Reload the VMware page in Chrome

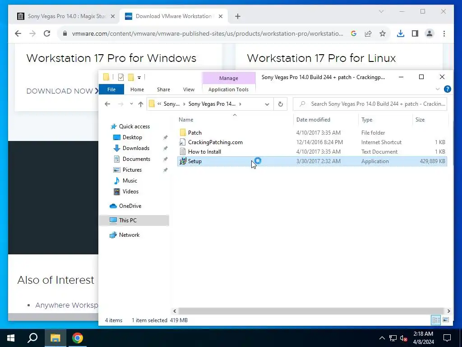click(47, 33)
